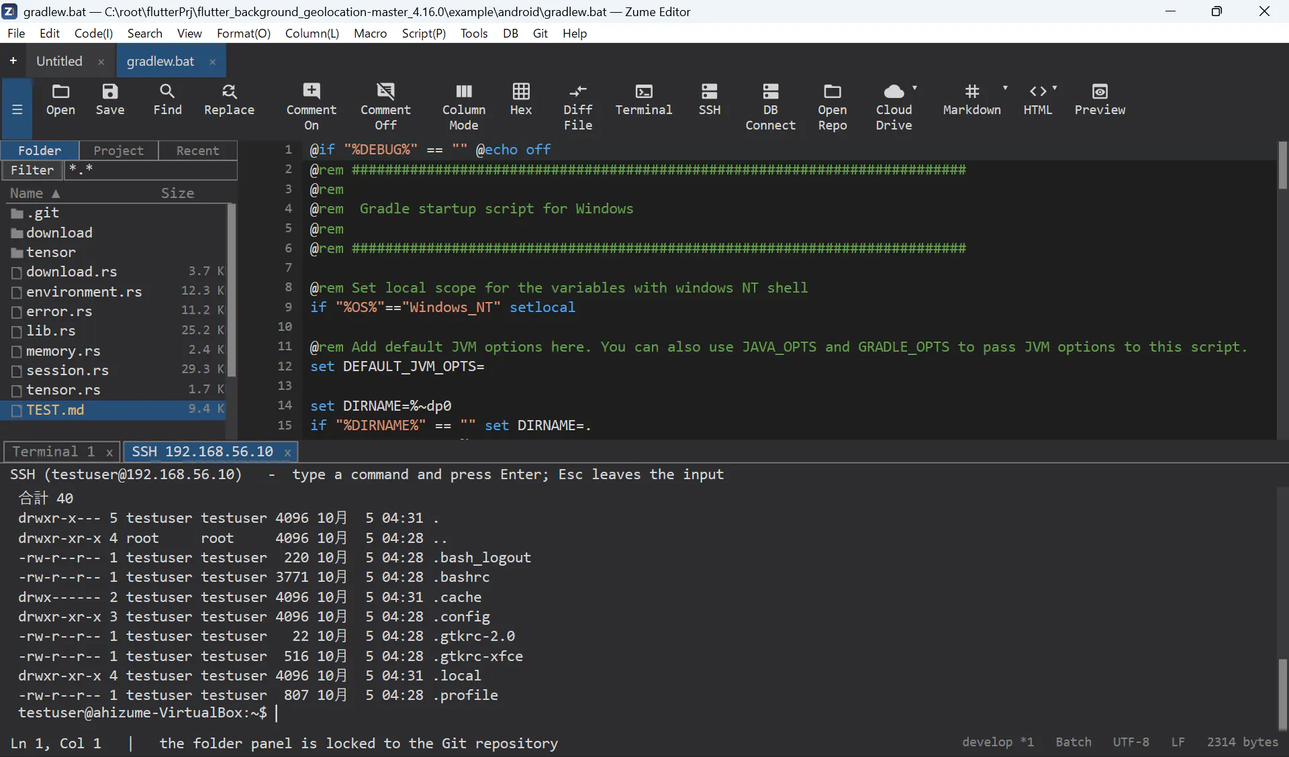Toggle Column Mode on
Screen dimensions: 1289x757
click(x=464, y=107)
